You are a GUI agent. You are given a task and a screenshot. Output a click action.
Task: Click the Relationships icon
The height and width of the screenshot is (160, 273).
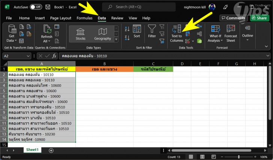pos(199,34)
